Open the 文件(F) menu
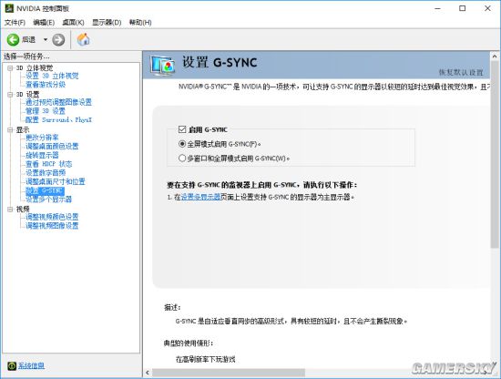Viewport: 501px width, 379px height. point(15,23)
